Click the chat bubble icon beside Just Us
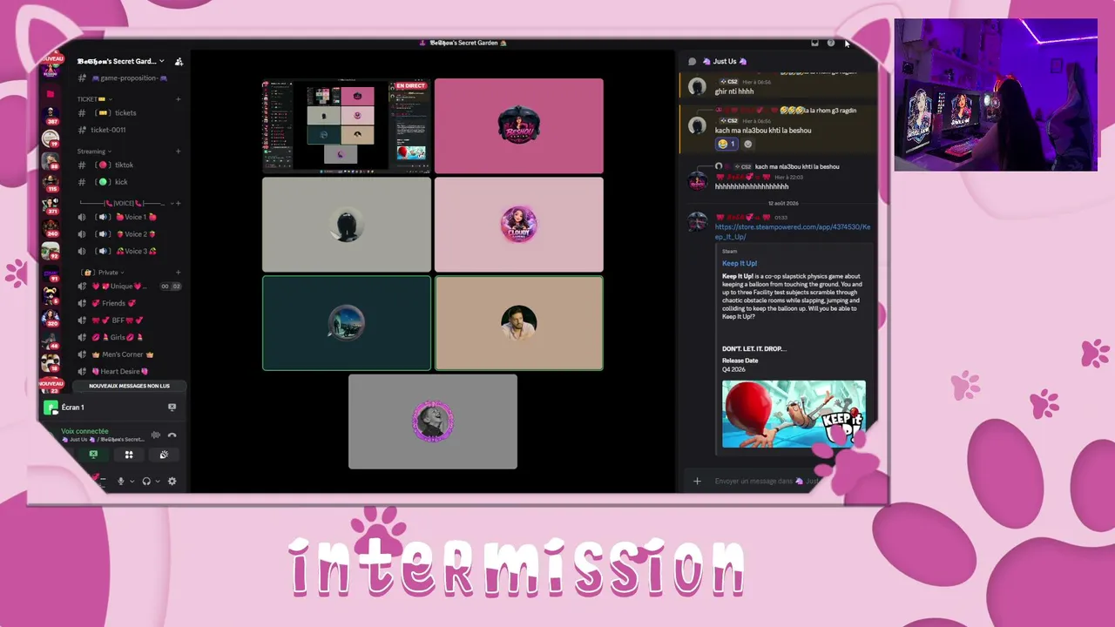 tap(693, 62)
